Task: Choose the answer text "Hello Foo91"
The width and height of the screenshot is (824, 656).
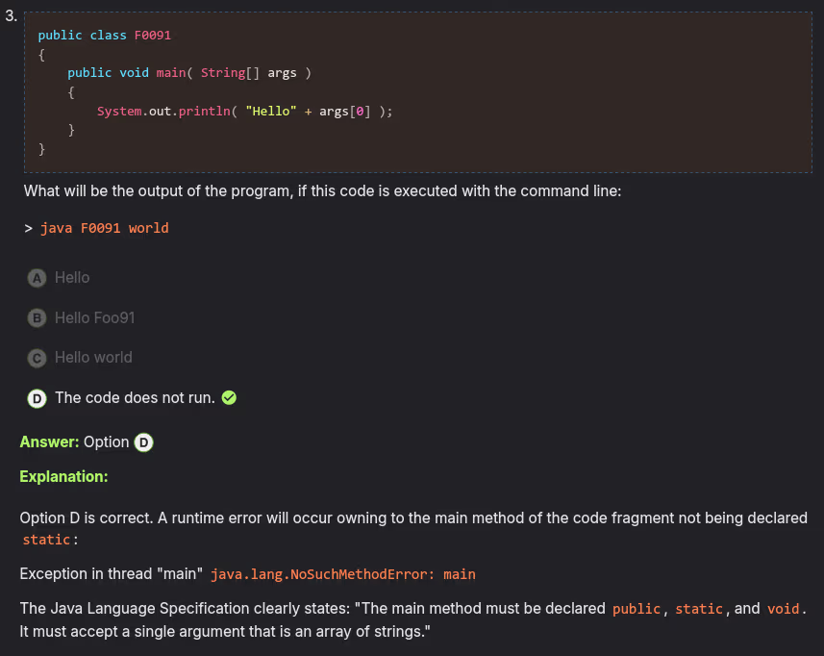Action: point(94,317)
